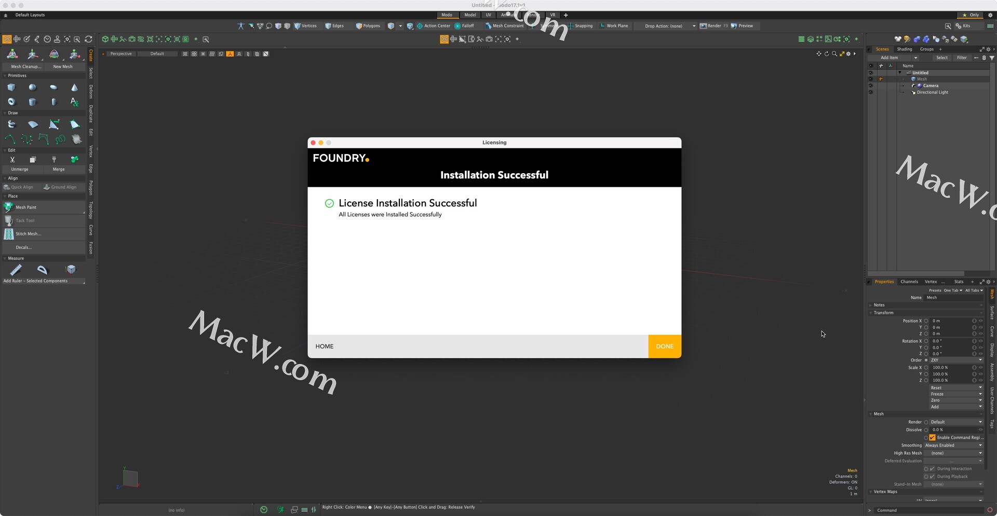This screenshot has height=516, width=997.
Task: Open Mesh Constraint options
Action: coord(504,26)
